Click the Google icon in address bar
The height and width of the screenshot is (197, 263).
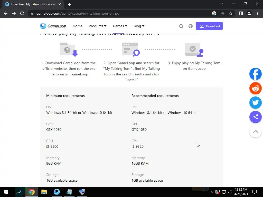[x=214, y=13]
